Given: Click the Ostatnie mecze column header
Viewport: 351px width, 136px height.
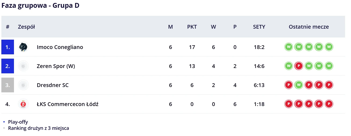Looking at the screenshot, I should click(309, 27).
